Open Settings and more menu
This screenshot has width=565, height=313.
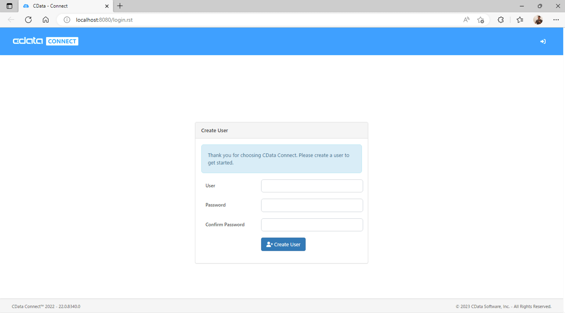pyautogui.click(x=556, y=20)
